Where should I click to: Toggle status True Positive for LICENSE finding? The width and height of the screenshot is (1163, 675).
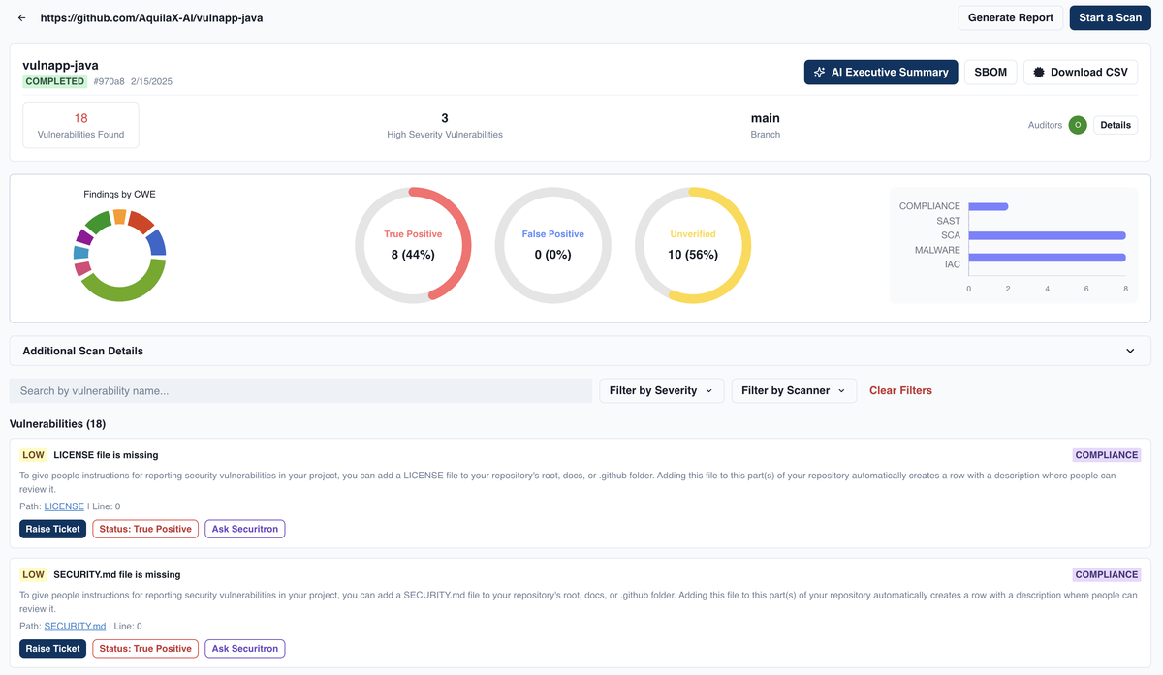click(145, 529)
